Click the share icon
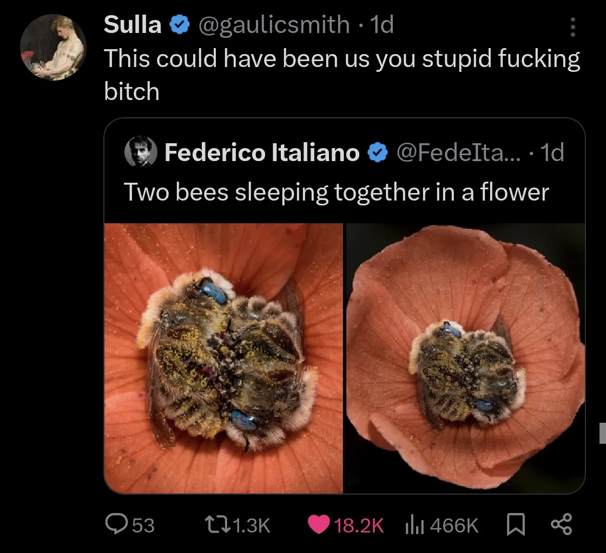This screenshot has height=553, width=606. coord(560,524)
